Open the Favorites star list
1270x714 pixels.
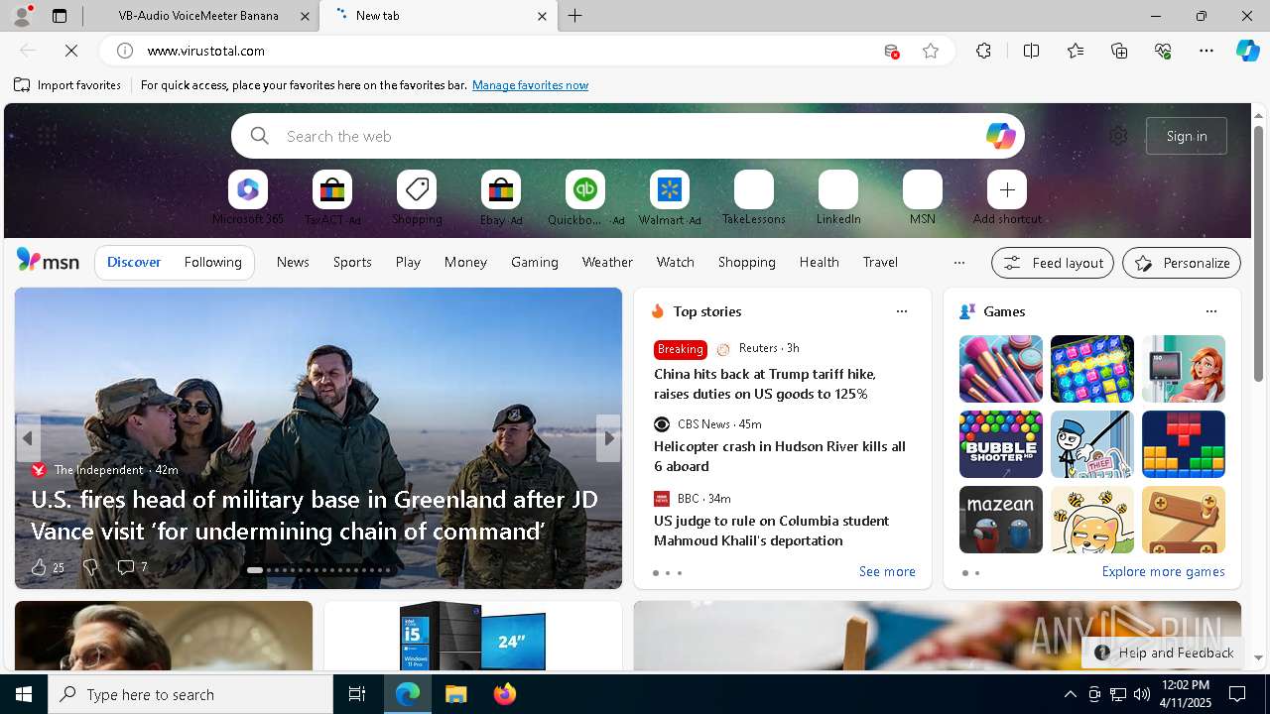point(1076,51)
